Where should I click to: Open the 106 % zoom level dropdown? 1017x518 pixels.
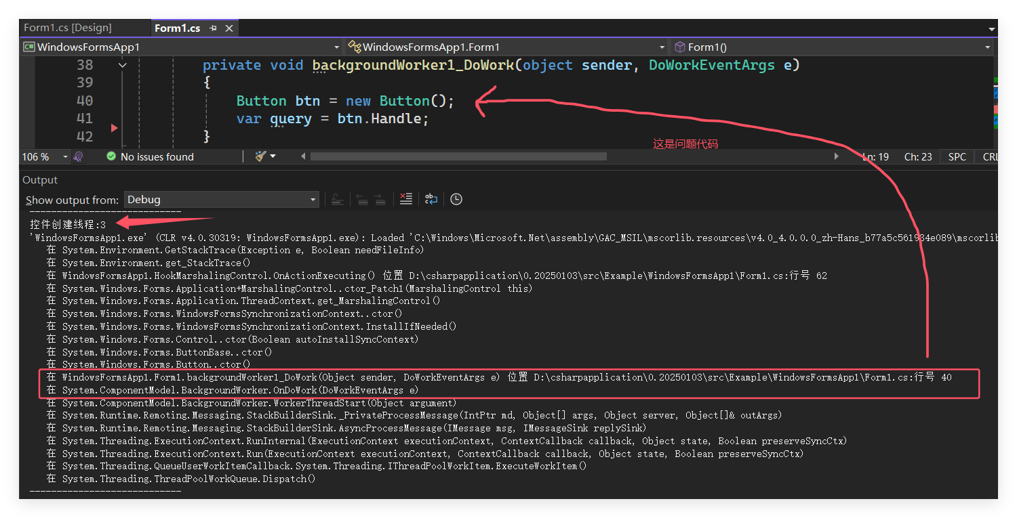[x=66, y=156]
